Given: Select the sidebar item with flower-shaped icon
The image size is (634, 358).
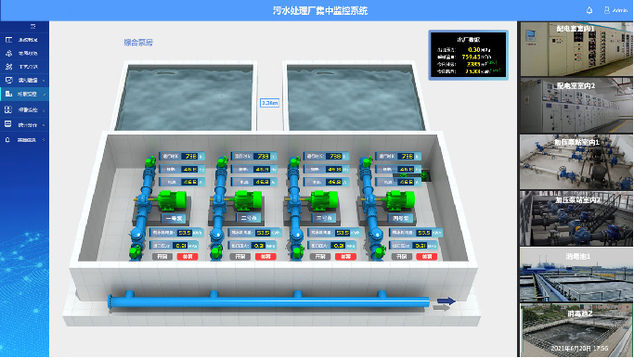Looking at the screenshot, I should [25, 54].
